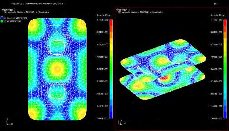229x131 pixels.
Task: Click the left viewport's color scale bar
Action: pyautogui.click(x=111, y=69)
